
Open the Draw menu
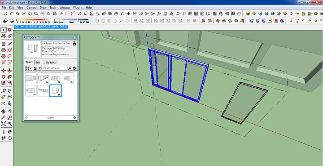(x=43, y=8)
